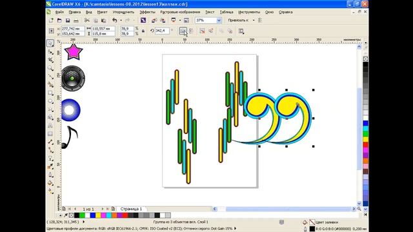
Task: Select the Outline pen tool
Action: click(50, 175)
